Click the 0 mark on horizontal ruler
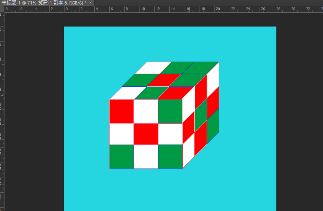Image resolution: width=323 pixels, height=211 pixels. [x=66, y=9]
